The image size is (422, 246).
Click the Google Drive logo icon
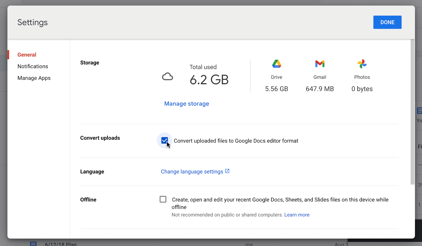pyautogui.click(x=276, y=64)
